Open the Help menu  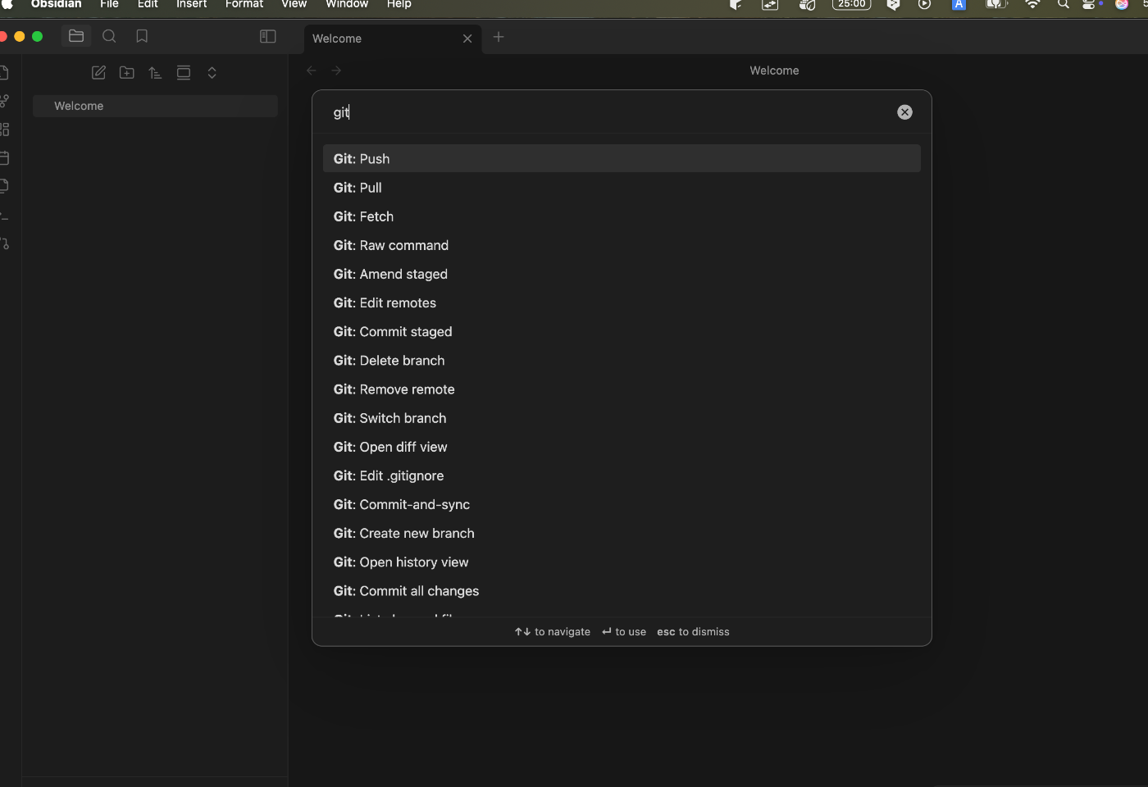tap(399, 4)
